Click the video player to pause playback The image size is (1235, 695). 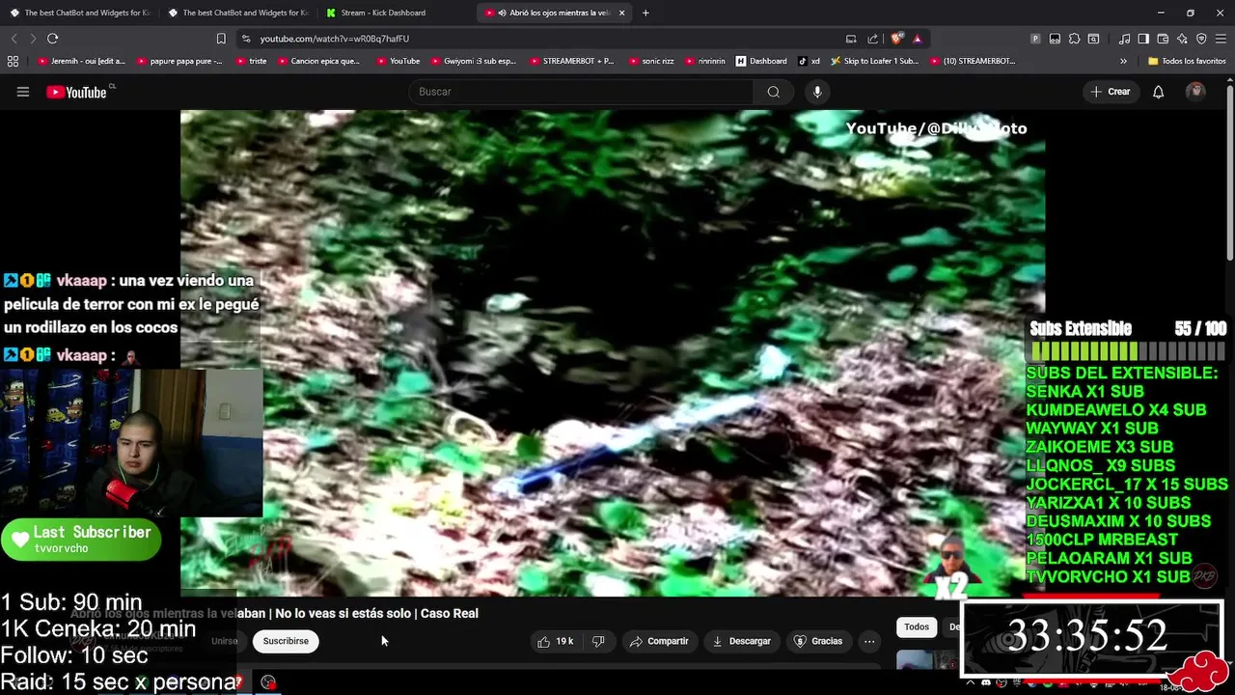click(x=612, y=352)
